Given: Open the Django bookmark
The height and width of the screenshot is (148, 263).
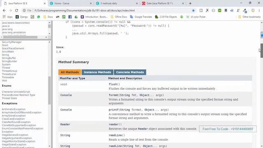Looking at the screenshot, I should [x=22, y=17].
